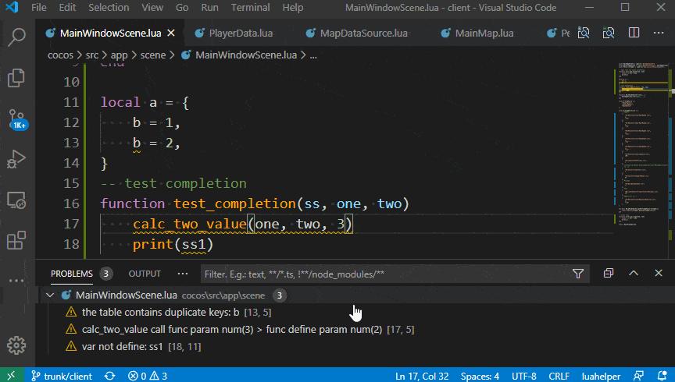The width and height of the screenshot is (675, 382).
Task: Toggle the problems filter funnel icon
Action: coord(577,274)
